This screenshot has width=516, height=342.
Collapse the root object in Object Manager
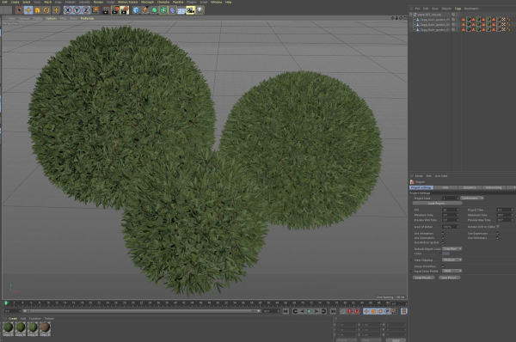411,15
